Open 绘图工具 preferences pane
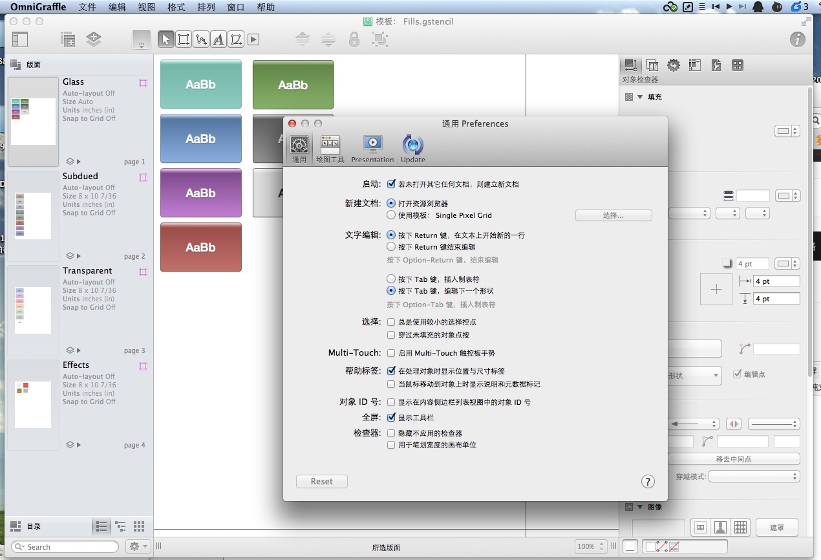The height and width of the screenshot is (560, 821). pos(330,149)
